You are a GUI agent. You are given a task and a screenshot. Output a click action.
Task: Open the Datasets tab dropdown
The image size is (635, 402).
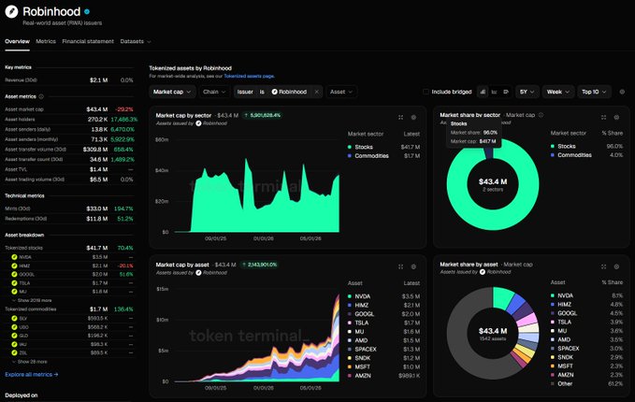136,41
